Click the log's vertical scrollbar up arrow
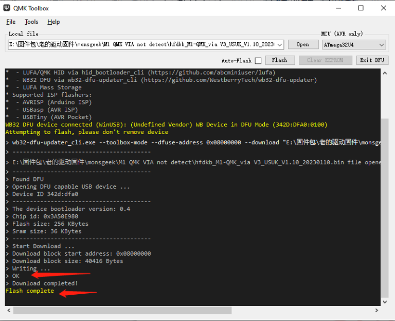The height and width of the screenshot is (321, 395). click(385, 73)
